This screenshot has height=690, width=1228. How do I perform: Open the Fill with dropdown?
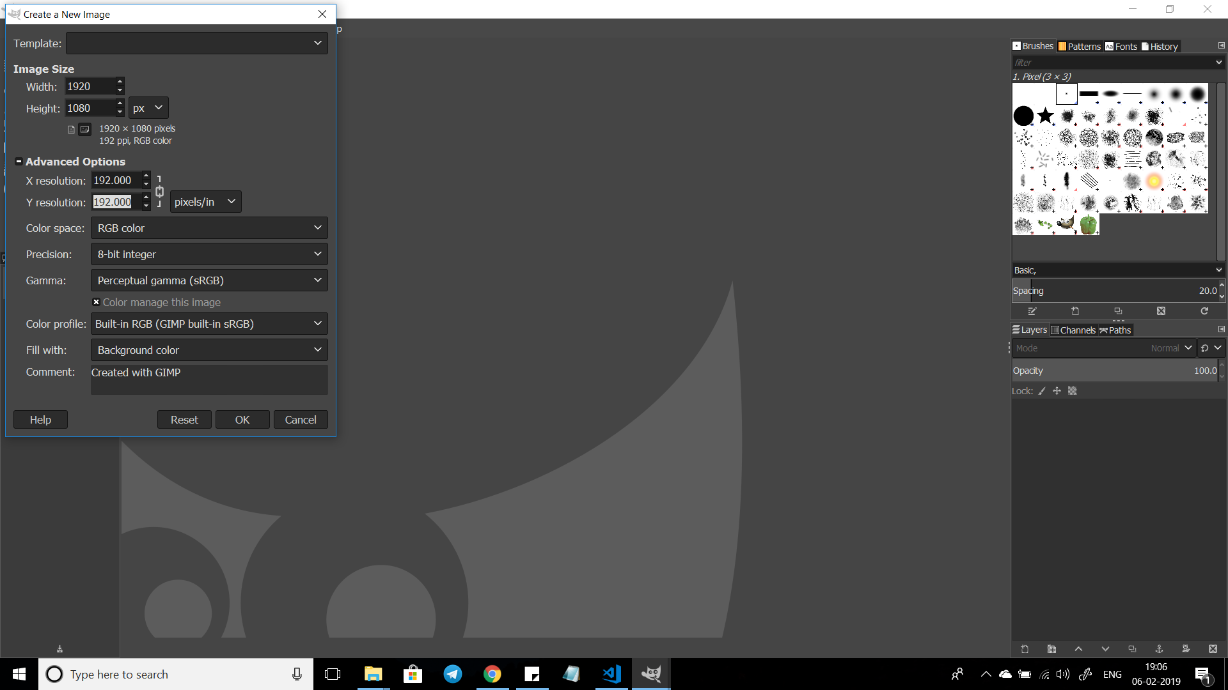click(209, 350)
